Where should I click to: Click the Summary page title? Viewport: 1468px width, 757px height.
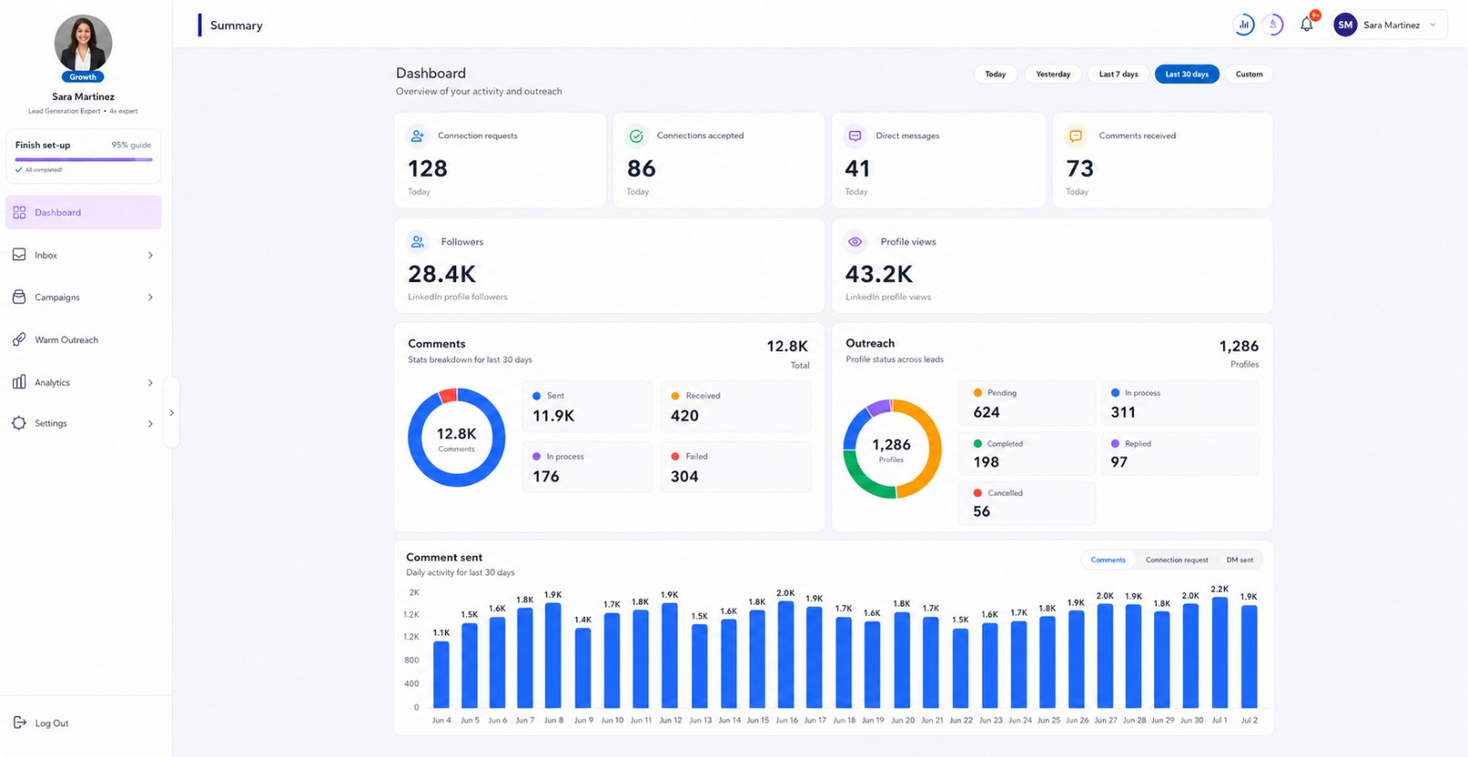coord(236,26)
